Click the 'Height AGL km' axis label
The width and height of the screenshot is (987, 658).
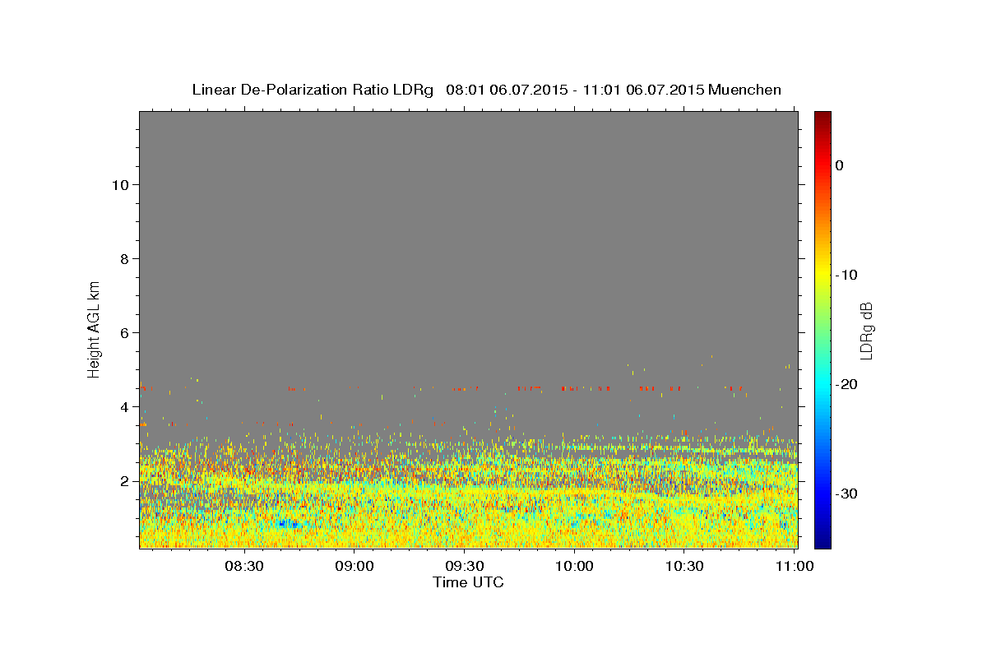pos(95,328)
